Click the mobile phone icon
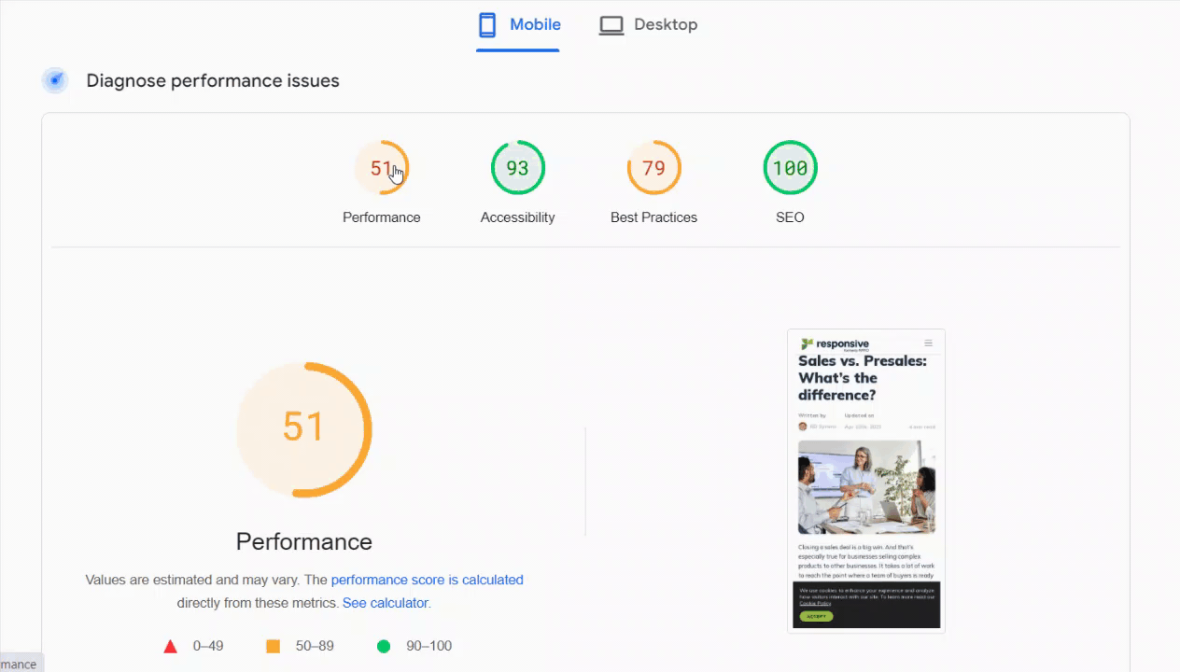Screen dimensions: 1180x672 486,25
